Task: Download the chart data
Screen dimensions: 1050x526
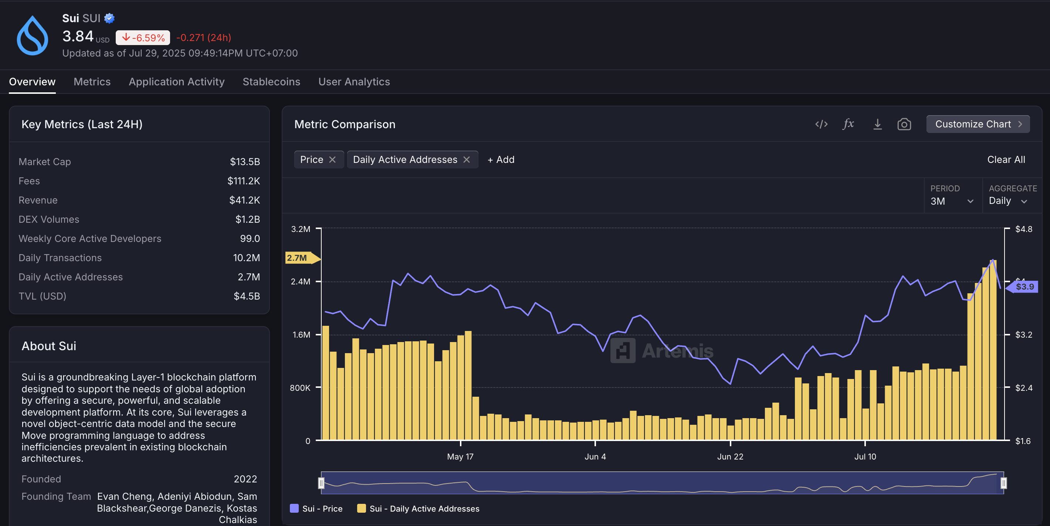Action: click(877, 124)
